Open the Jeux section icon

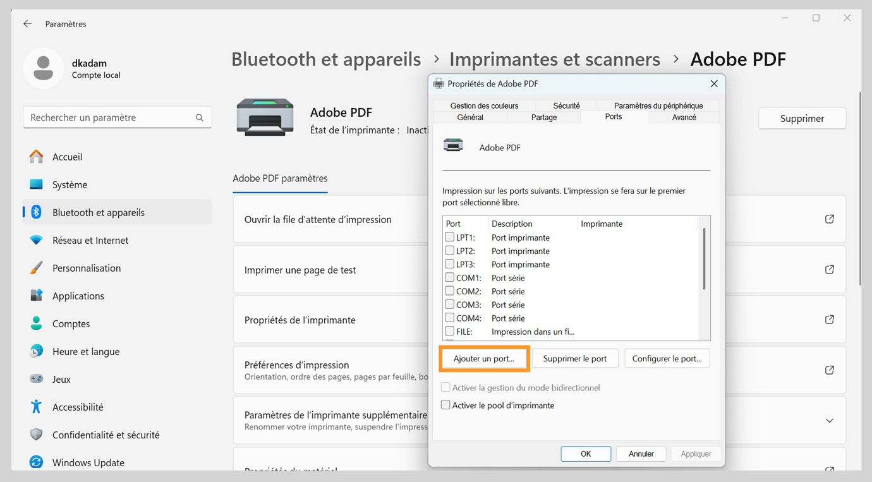tap(36, 379)
